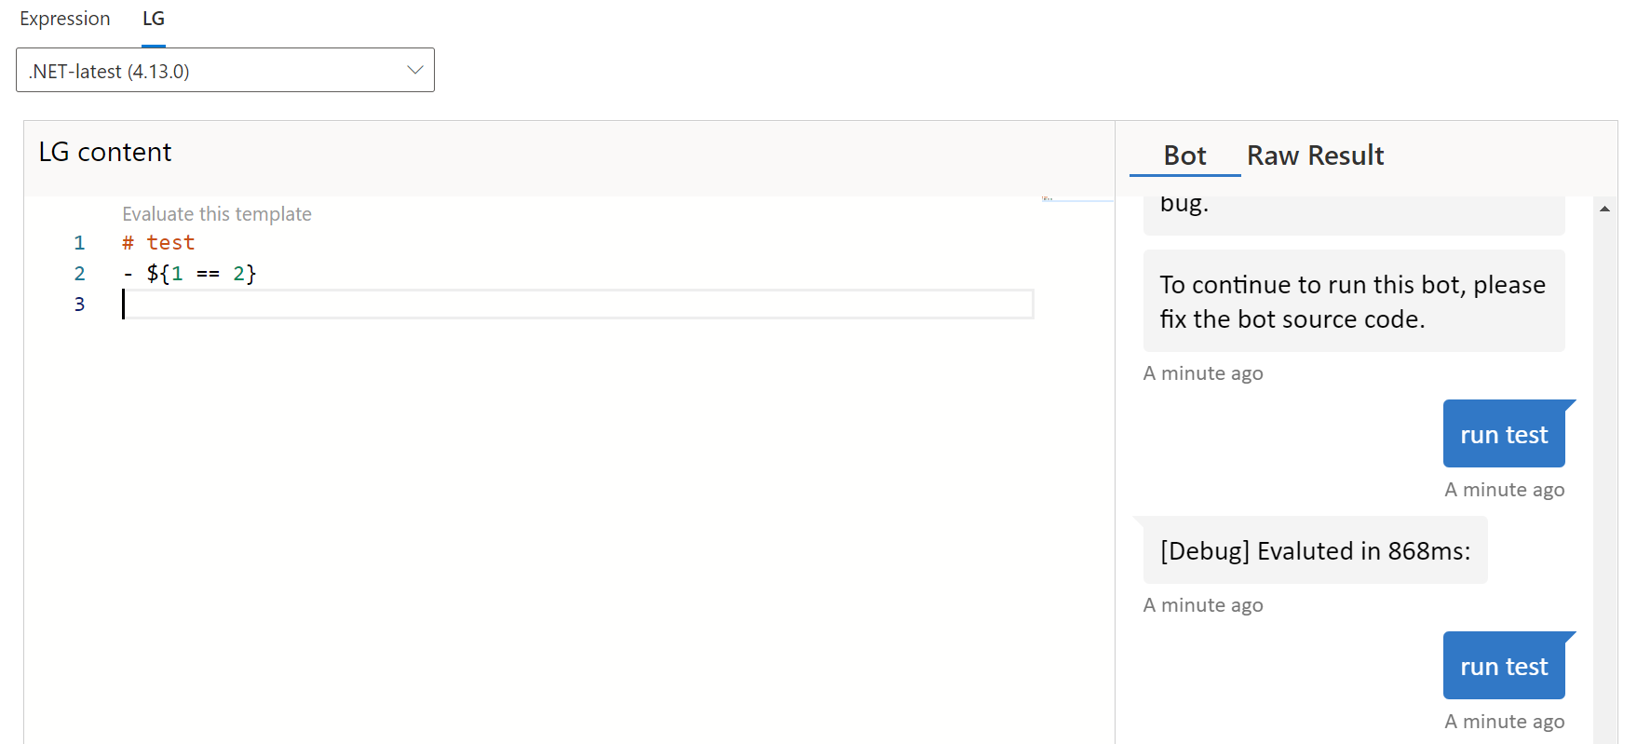Select the 'fix the bot source code' message

[1352, 301]
